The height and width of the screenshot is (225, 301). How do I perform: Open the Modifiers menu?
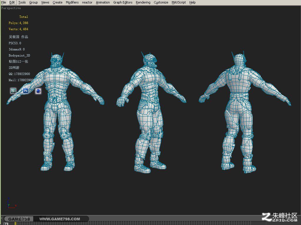click(72, 2)
